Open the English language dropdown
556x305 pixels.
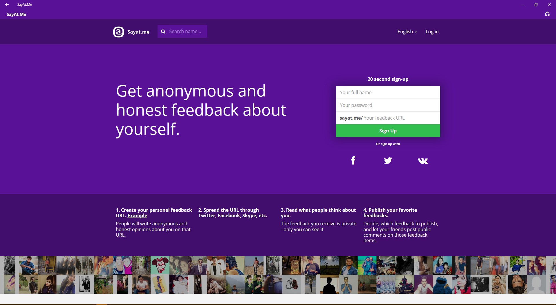407,32
